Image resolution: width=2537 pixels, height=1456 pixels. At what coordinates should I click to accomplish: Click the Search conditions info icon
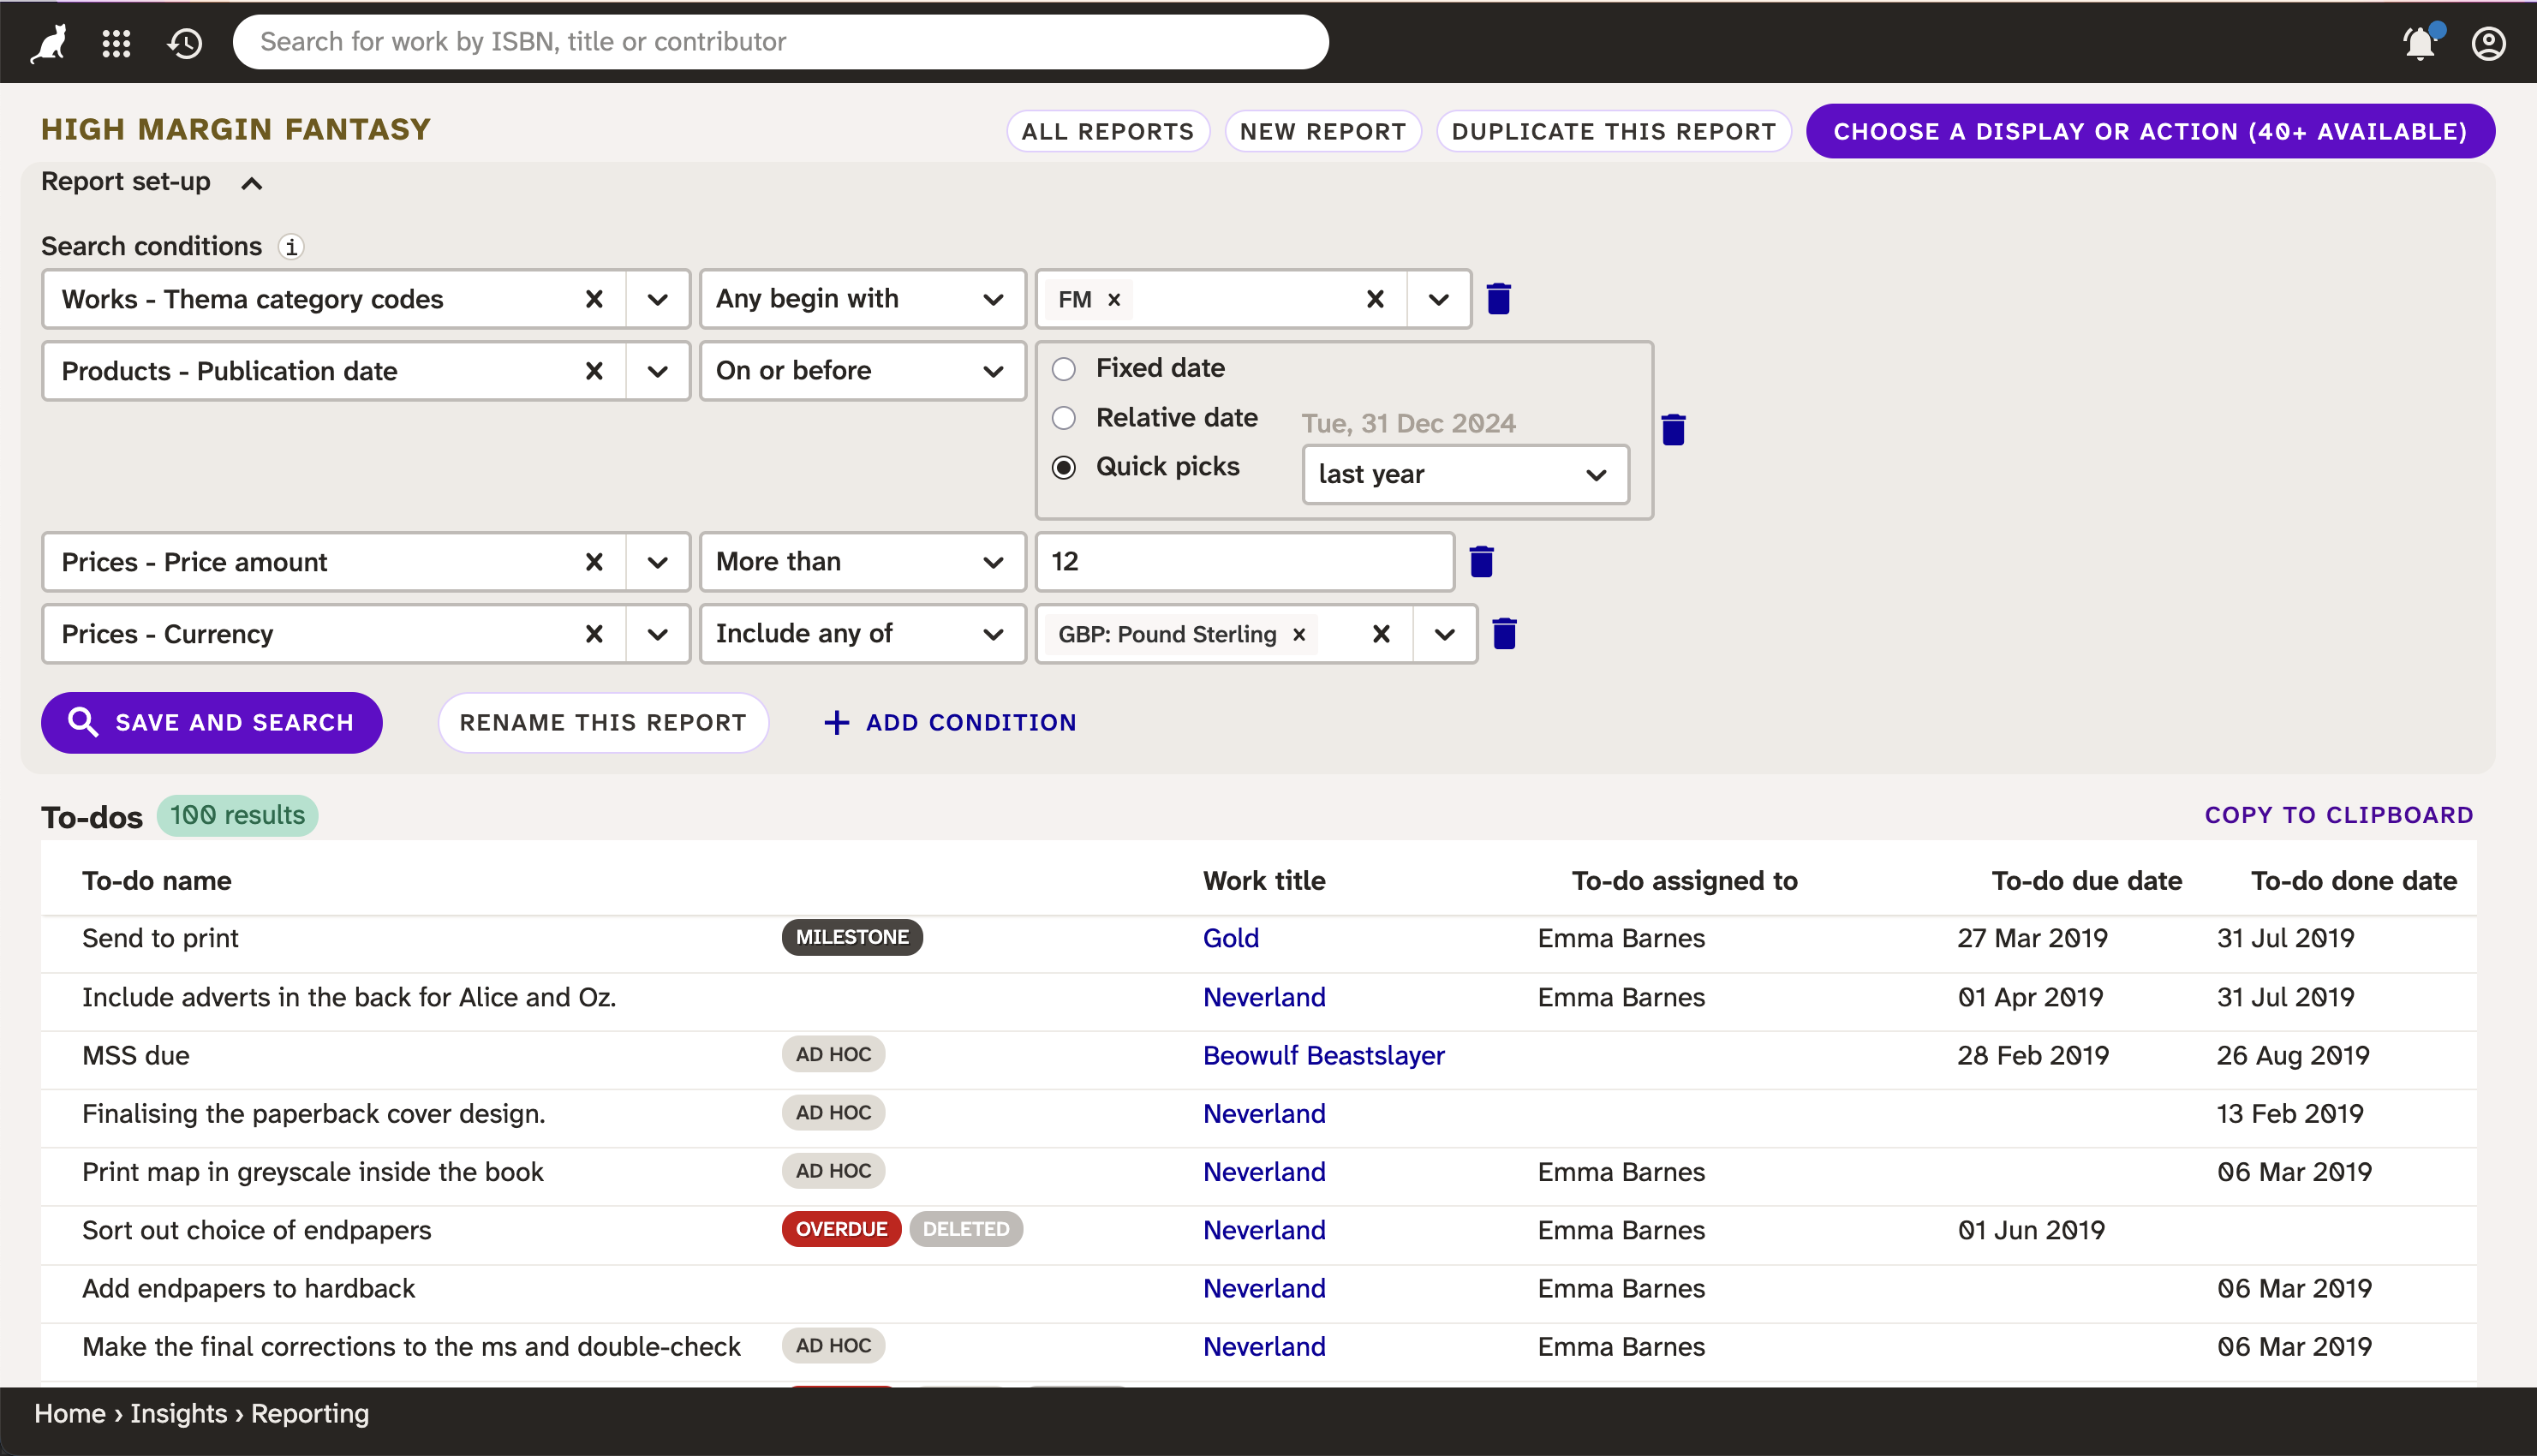[291, 247]
